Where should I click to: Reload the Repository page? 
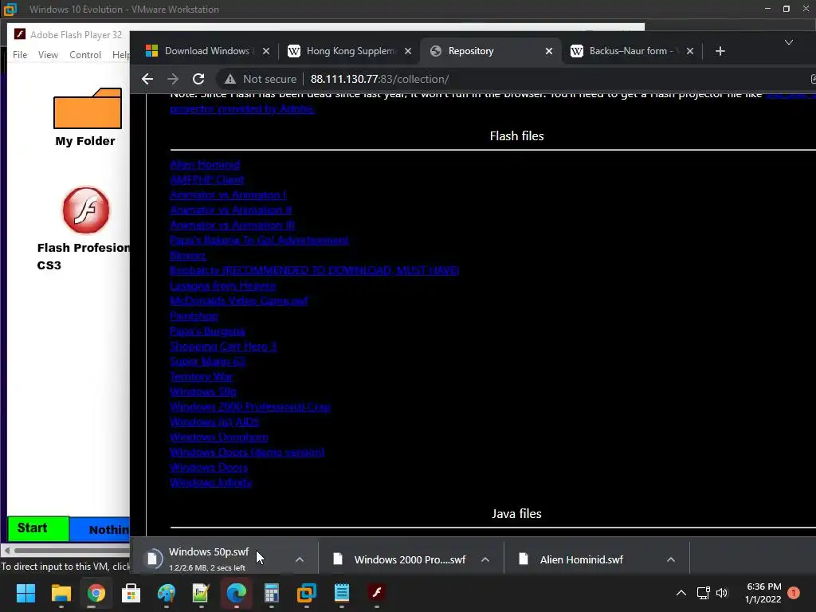click(198, 79)
